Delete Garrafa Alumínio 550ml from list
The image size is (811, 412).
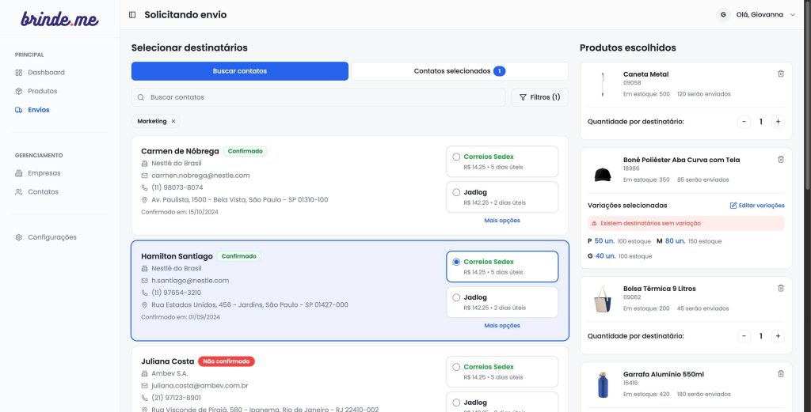coord(780,374)
